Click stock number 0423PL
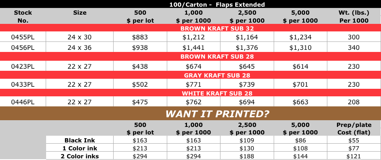The height and width of the screenshot is (160, 381). click(x=23, y=66)
